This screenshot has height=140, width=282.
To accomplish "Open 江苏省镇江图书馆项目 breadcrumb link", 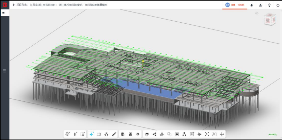I will click(43, 5).
